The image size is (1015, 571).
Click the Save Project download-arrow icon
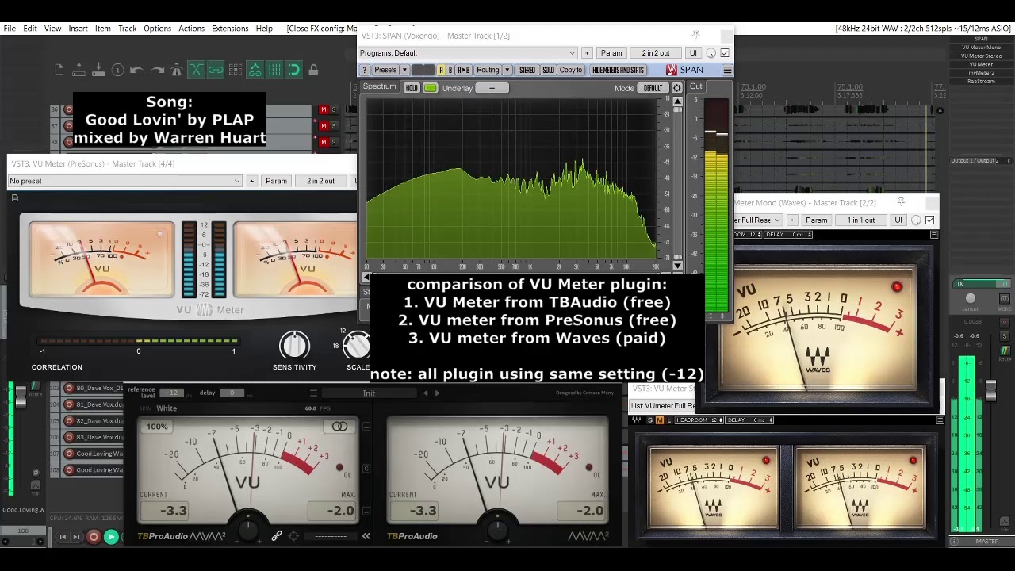pos(98,70)
